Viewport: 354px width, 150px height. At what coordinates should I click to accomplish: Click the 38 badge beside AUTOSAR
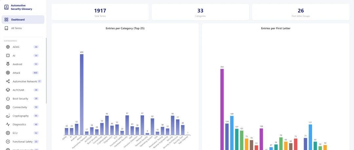coord(36,90)
